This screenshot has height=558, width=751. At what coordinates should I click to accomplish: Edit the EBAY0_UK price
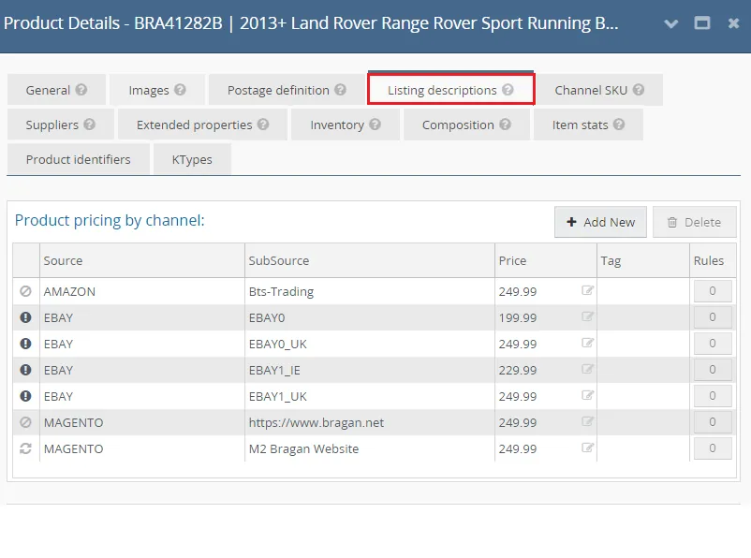pyautogui.click(x=587, y=343)
